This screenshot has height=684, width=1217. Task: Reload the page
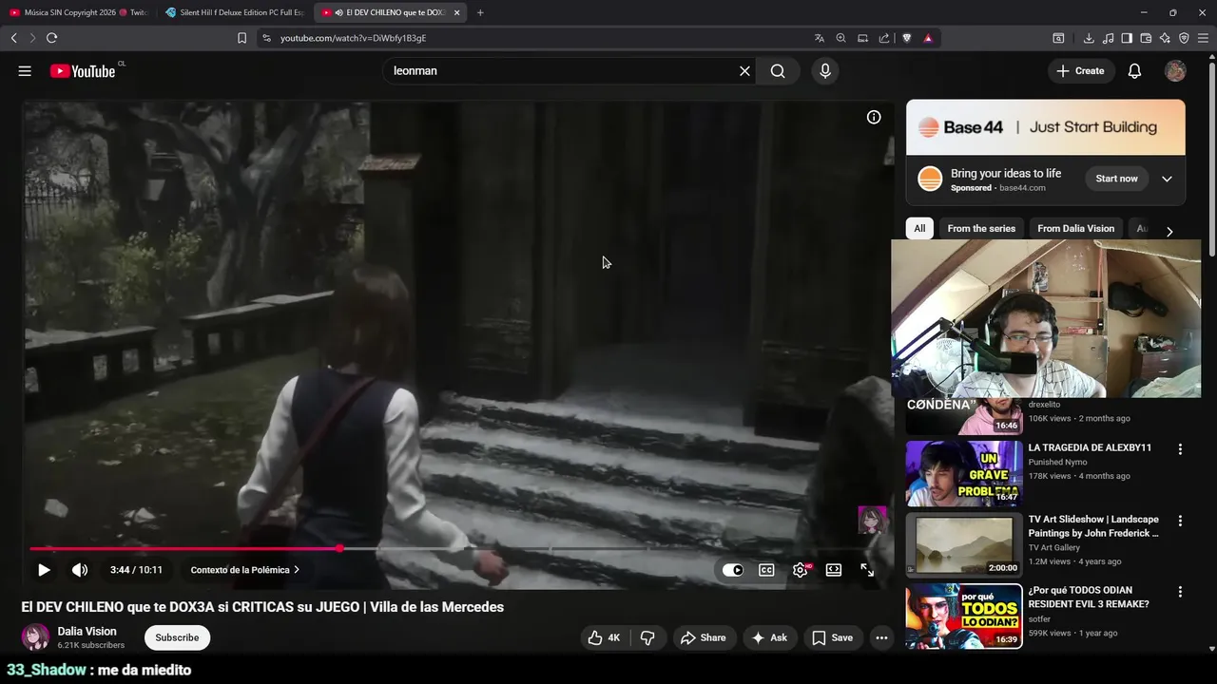pos(51,38)
